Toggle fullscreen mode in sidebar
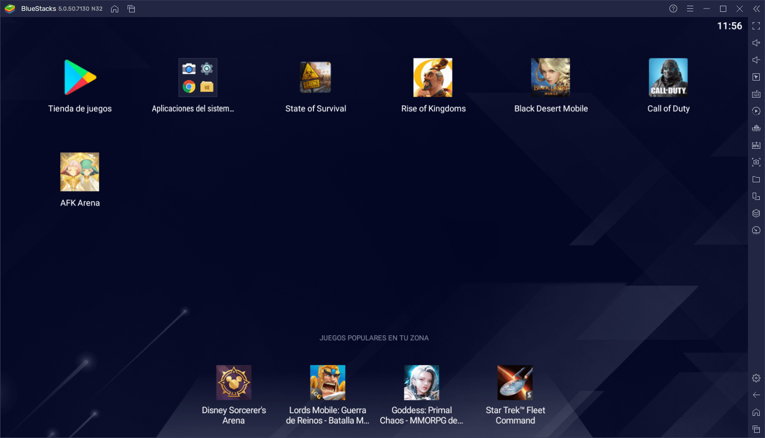The image size is (765, 438). 756,26
